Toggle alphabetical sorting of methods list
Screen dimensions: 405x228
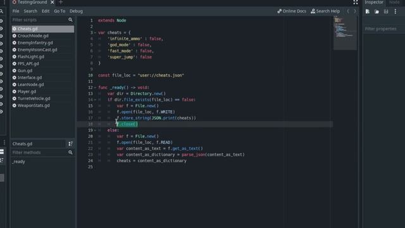70,144
